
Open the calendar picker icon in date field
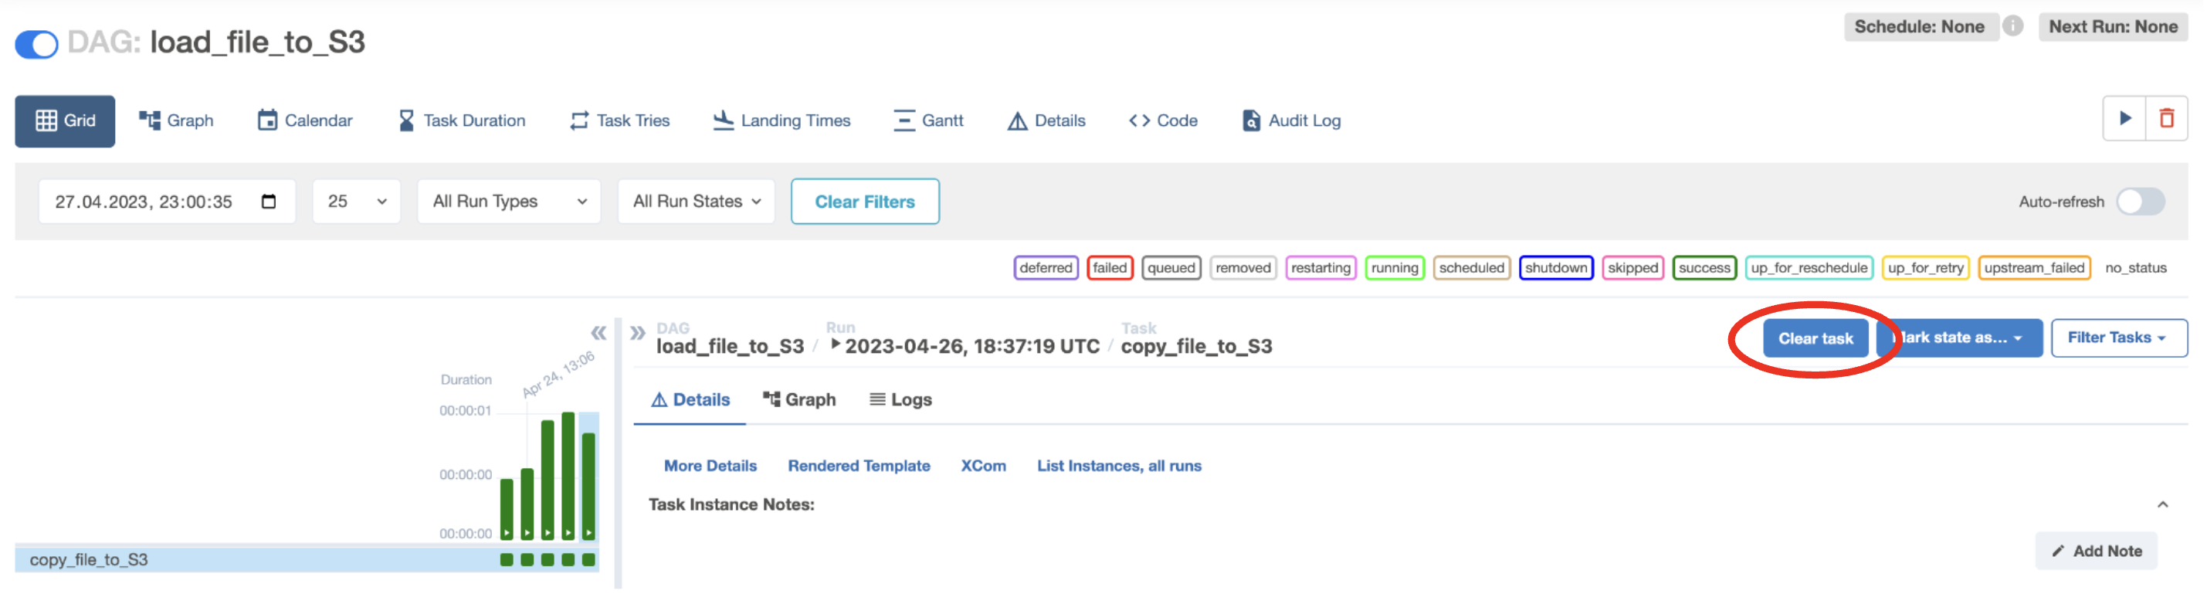268,202
